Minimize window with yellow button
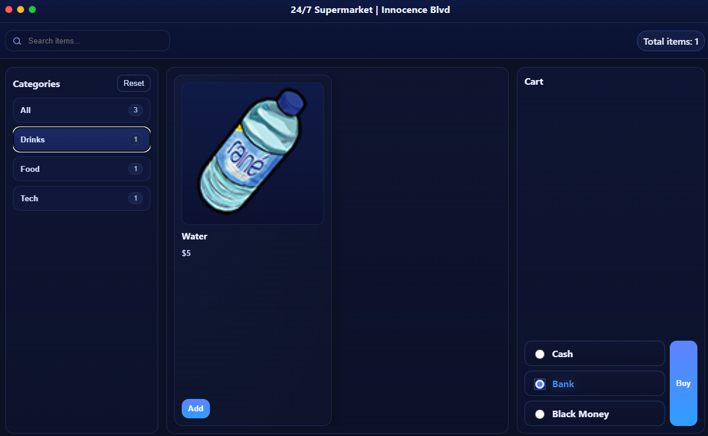 click(21, 9)
